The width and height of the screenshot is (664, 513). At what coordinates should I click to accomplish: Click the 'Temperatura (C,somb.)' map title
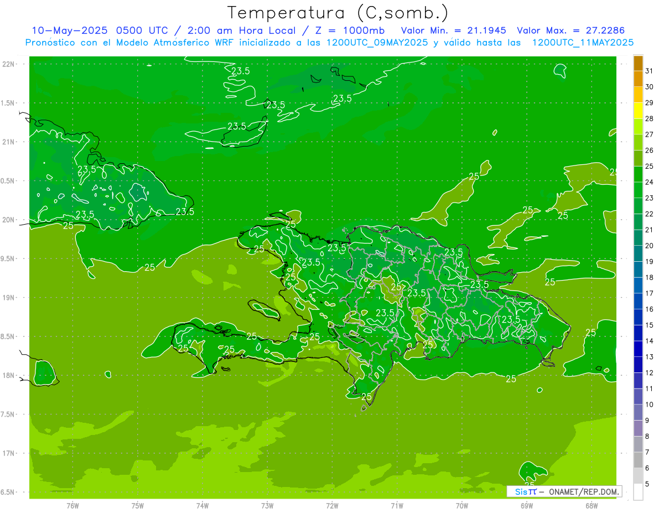tap(338, 13)
